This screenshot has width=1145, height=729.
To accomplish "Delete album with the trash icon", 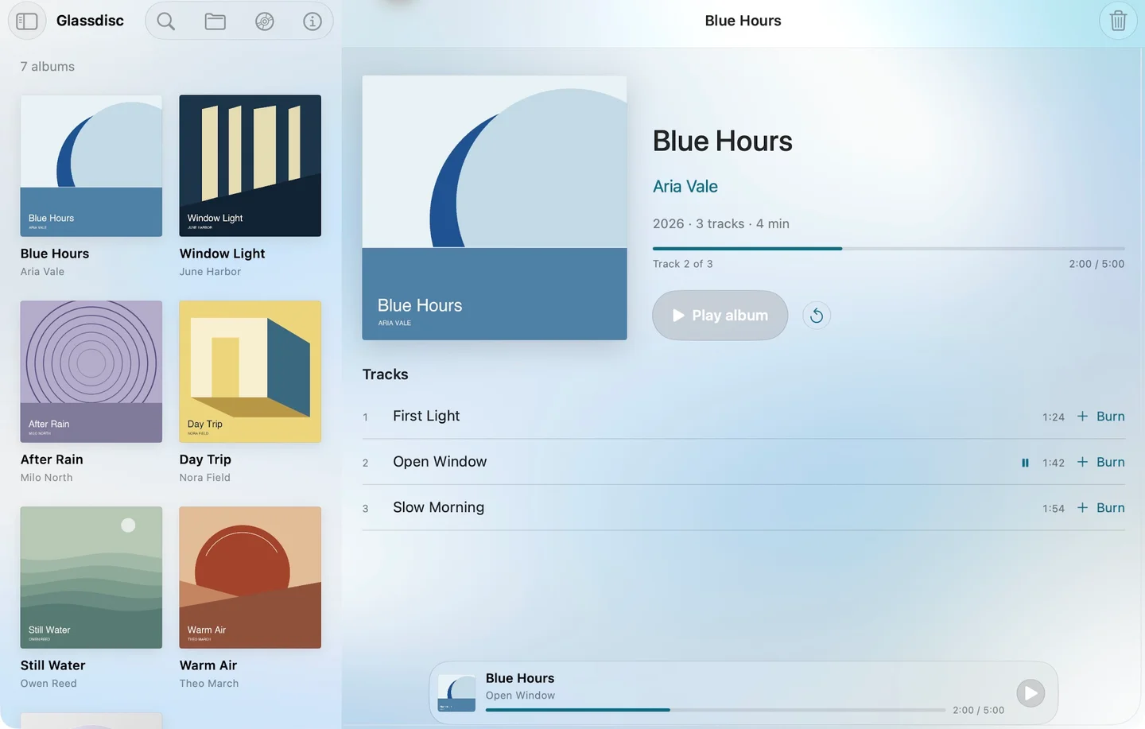I will click(x=1118, y=21).
